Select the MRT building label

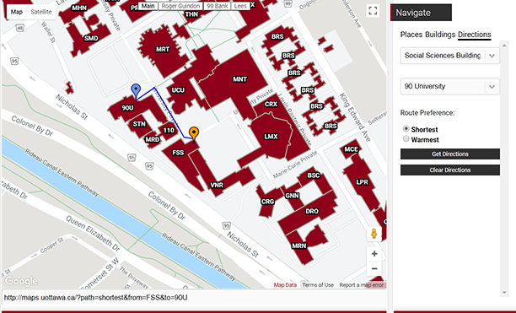pyautogui.click(x=163, y=50)
